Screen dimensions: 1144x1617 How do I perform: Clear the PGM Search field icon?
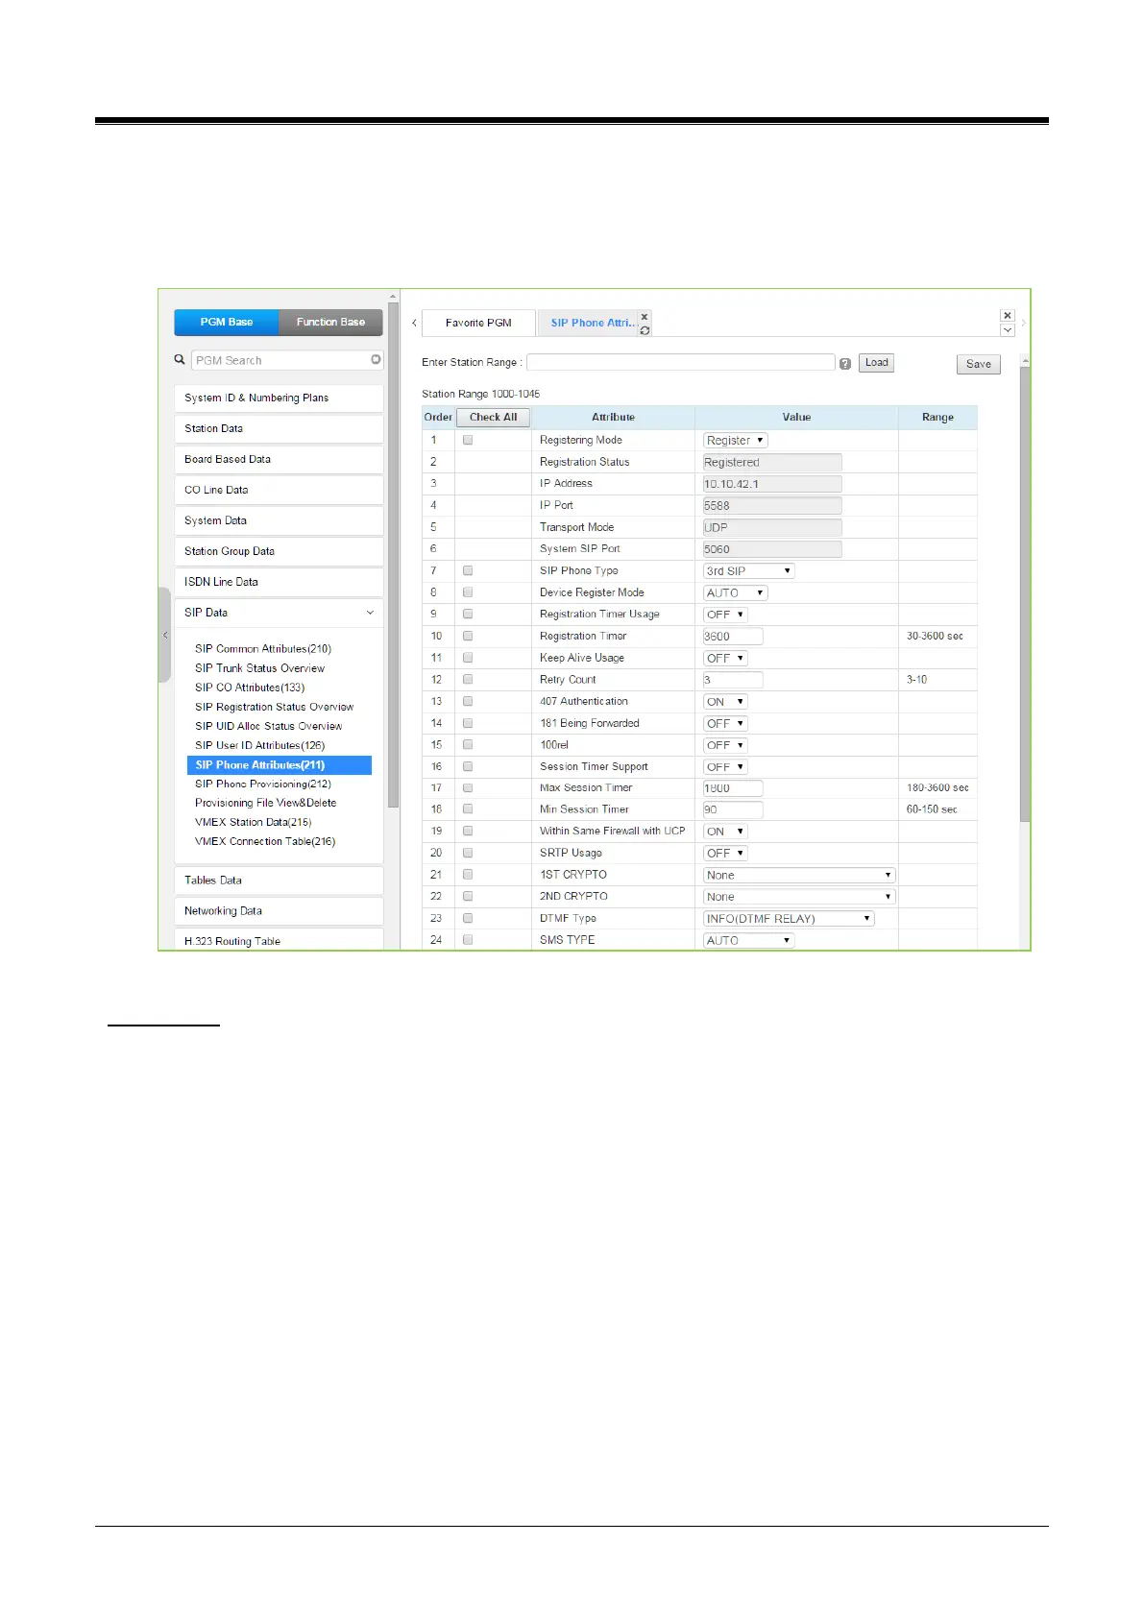376,359
